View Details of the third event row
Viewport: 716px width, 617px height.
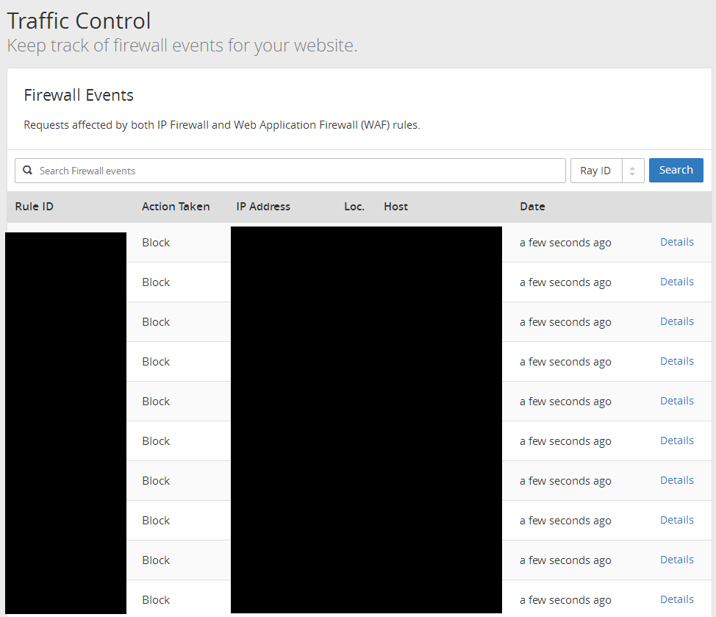pyautogui.click(x=676, y=321)
